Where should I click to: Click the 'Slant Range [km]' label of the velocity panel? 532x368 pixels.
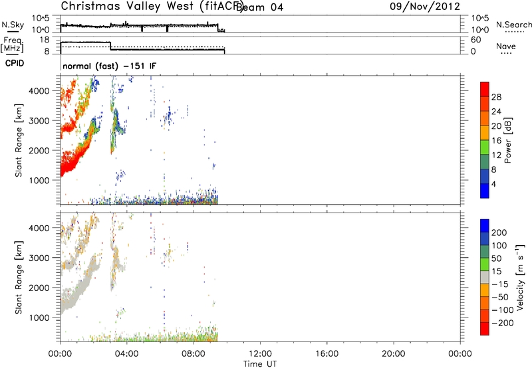pyautogui.click(x=19, y=278)
